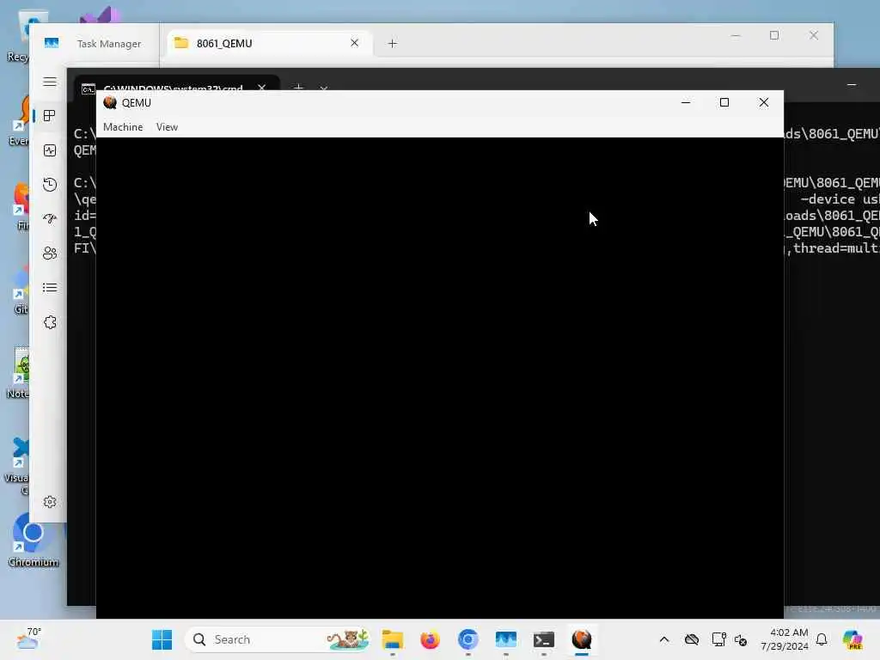Select the 8061_QEMU folder tab
This screenshot has height=660, width=880.
269,43
